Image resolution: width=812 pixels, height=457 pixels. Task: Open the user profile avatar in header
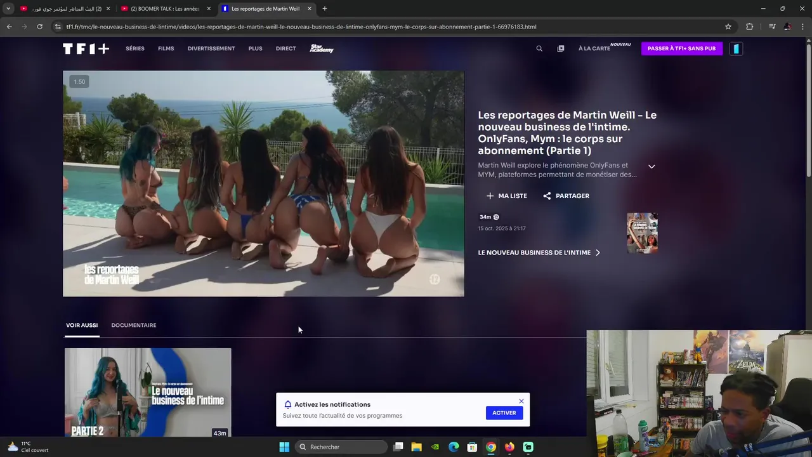pyautogui.click(x=736, y=49)
